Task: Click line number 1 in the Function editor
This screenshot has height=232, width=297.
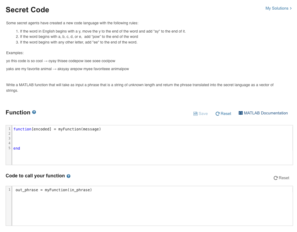Action: click(9, 129)
